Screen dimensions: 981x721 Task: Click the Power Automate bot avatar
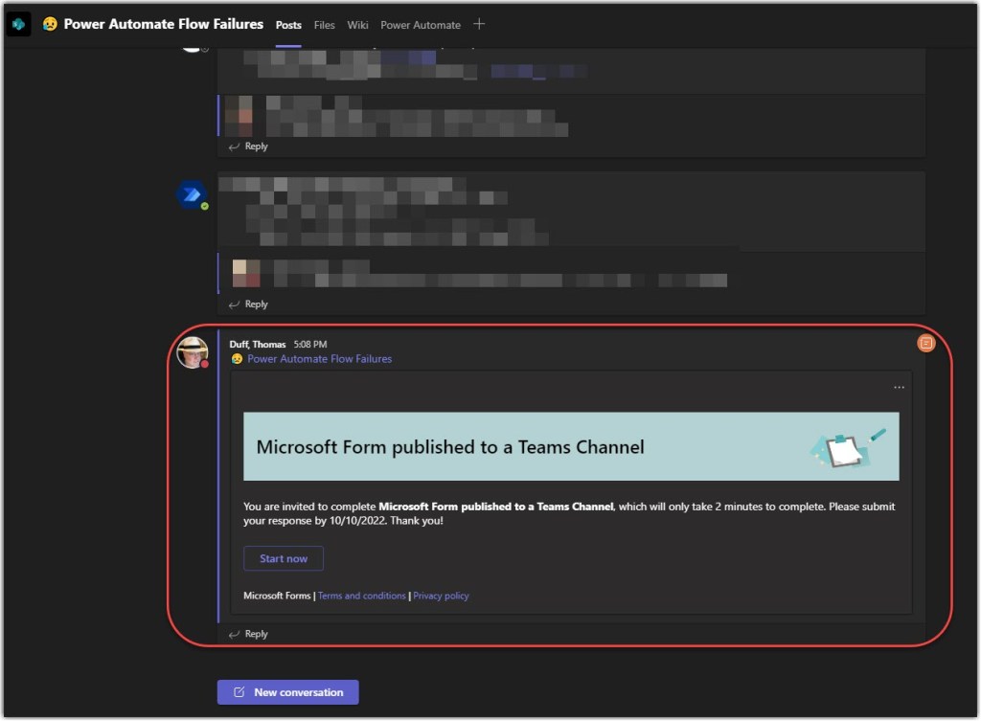[192, 194]
